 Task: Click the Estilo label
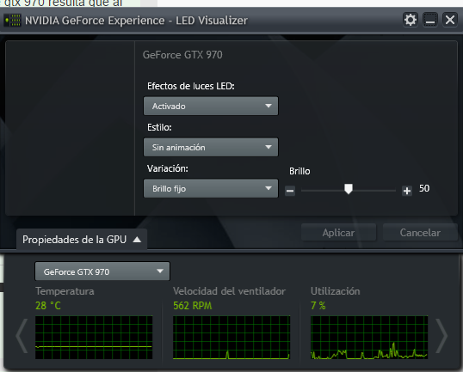click(x=159, y=127)
